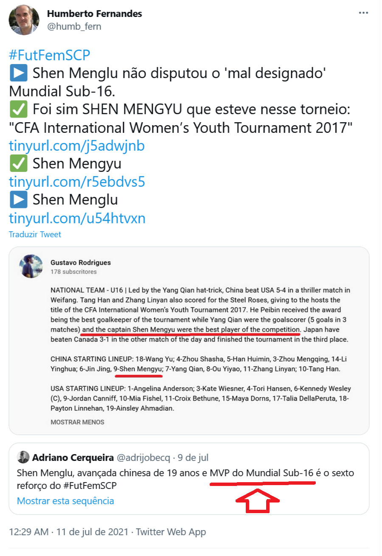Open the 9 de jul quoted tweet date
This screenshot has width=382, height=556.
point(193,458)
